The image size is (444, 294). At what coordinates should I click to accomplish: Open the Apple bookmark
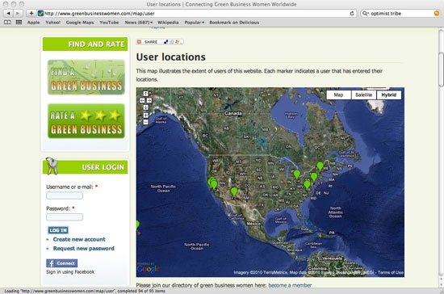(x=33, y=23)
